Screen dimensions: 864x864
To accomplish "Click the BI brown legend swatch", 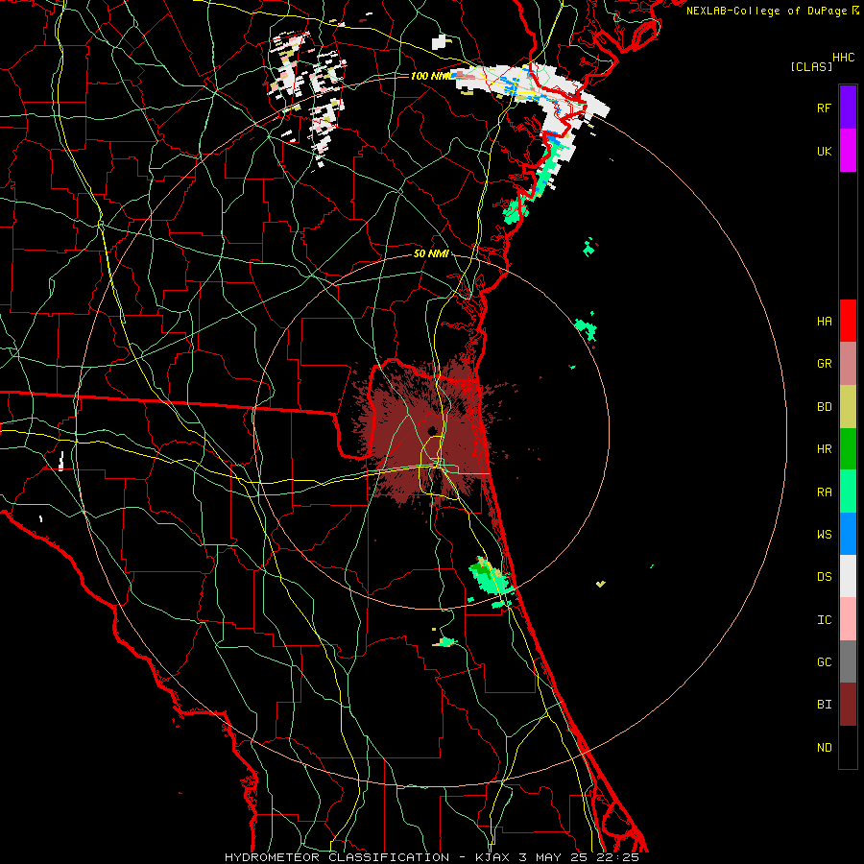I will coord(848,705).
